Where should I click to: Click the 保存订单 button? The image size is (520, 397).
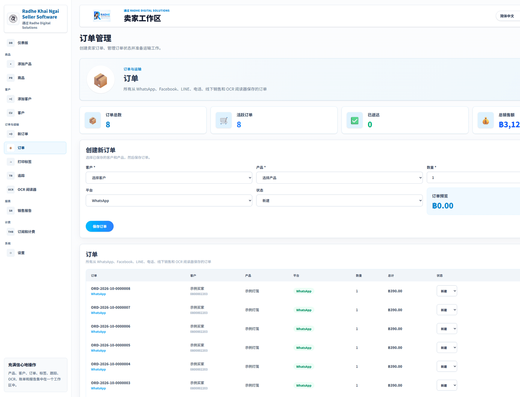pyautogui.click(x=100, y=226)
